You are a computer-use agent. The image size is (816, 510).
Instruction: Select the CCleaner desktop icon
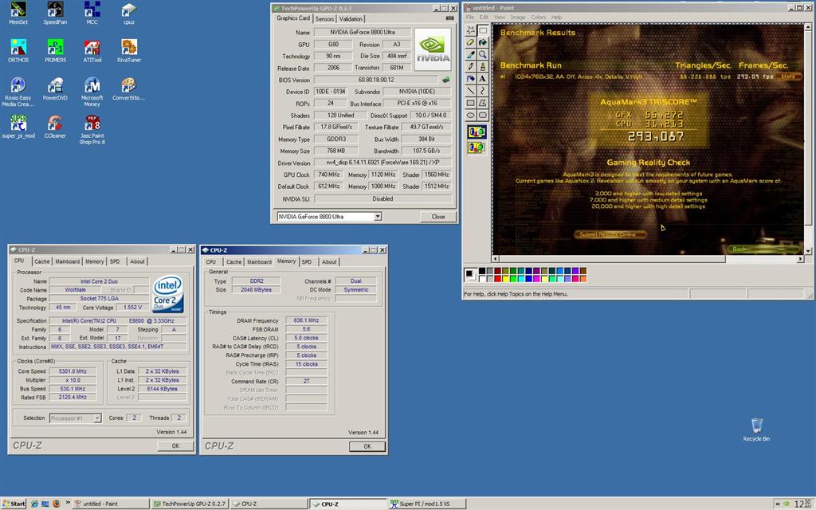pyautogui.click(x=55, y=127)
